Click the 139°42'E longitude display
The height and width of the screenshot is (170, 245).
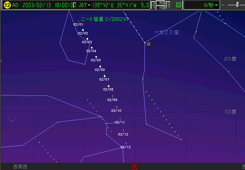[x=103, y=5]
